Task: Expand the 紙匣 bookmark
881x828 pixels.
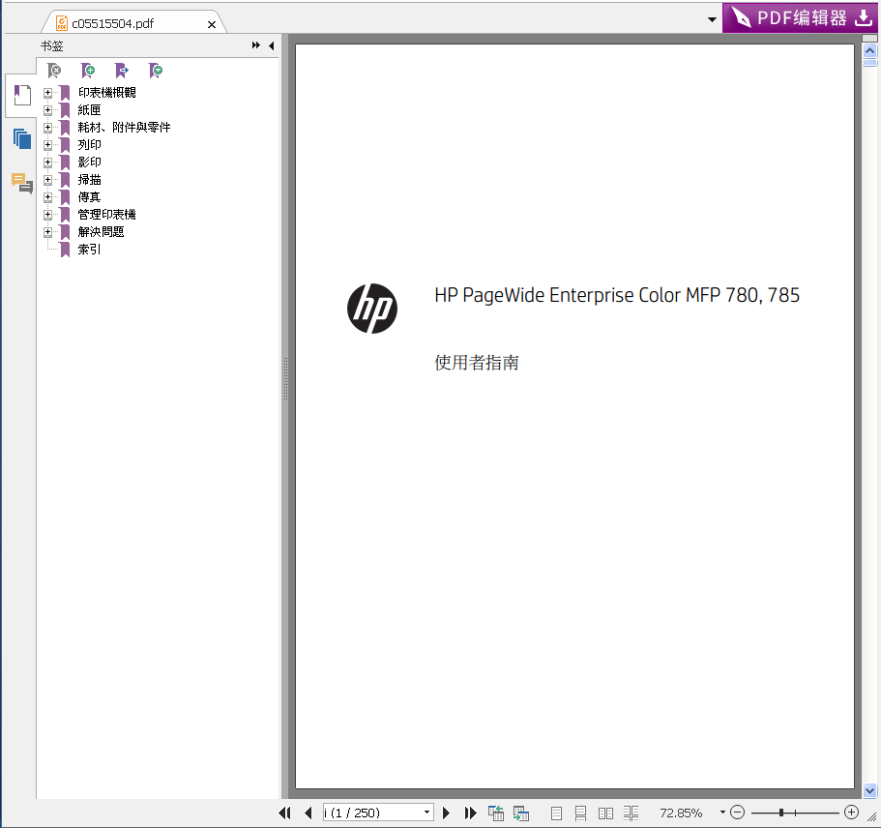Action: coord(47,110)
